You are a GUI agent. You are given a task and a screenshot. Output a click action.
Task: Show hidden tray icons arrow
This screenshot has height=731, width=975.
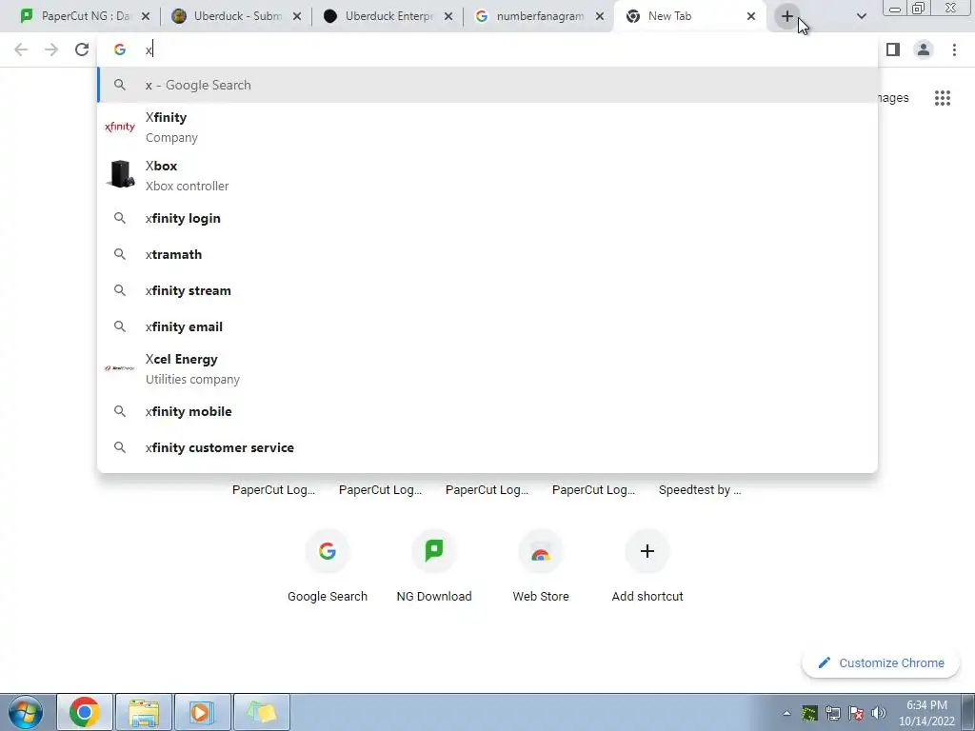pos(786,713)
